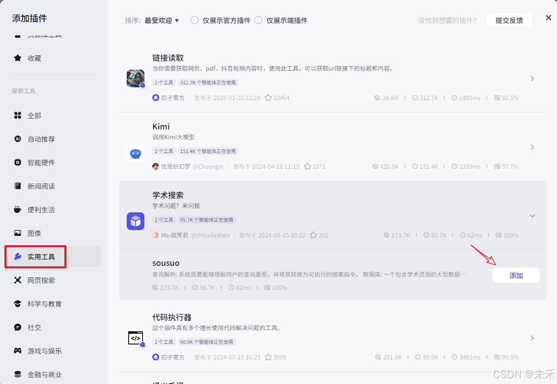Select the 仅展示端插件 radio option
Image resolution: width=557 pixels, height=384 pixels.
[258, 20]
